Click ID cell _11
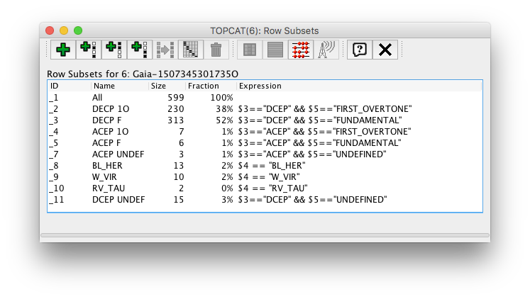The width and height of the screenshot is (530, 299). point(57,200)
